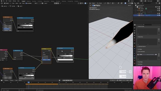Toggle the Use Nodes checkbox
This screenshot has width=161, height=91.
(x=26, y=3)
